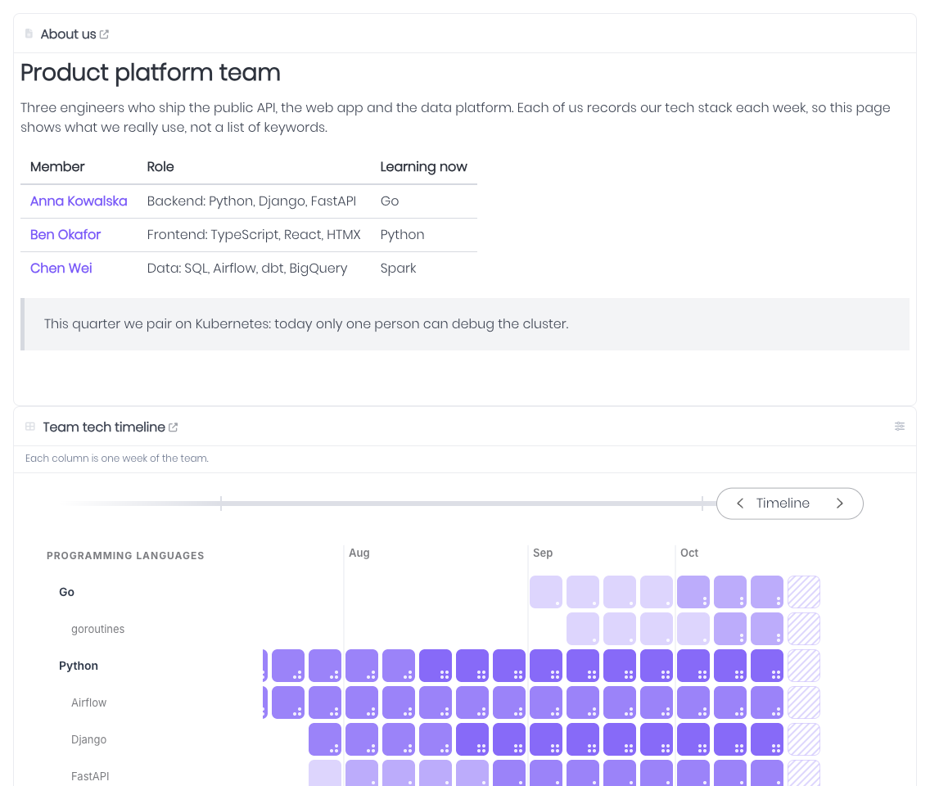
Task: Click the left tick on timeline slider
Action: 221,504
